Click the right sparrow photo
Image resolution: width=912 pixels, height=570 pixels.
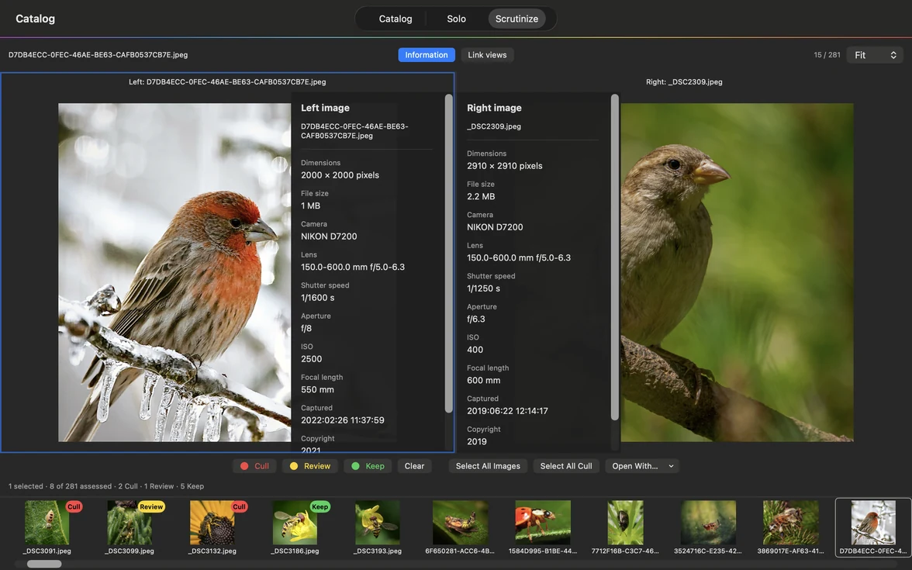(737, 272)
